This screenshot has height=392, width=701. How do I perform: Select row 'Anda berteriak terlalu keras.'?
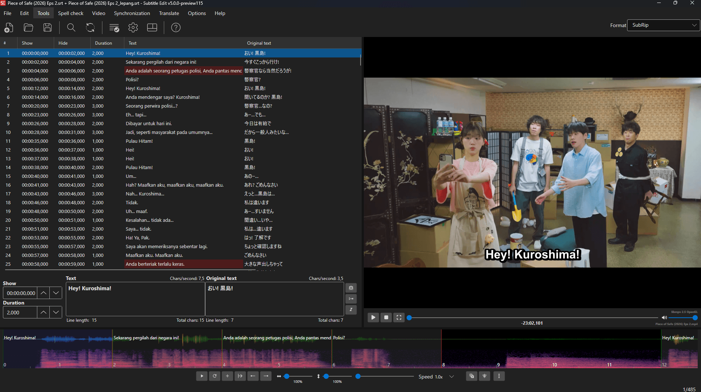coord(181,264)
